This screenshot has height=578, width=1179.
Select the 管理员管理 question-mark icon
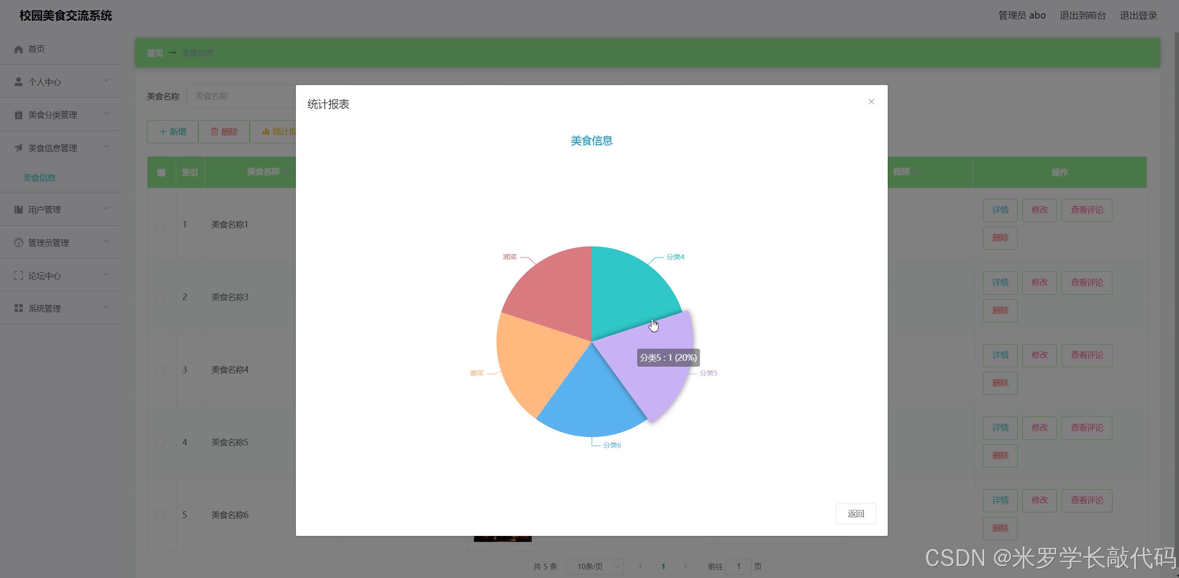click(18, 242)
